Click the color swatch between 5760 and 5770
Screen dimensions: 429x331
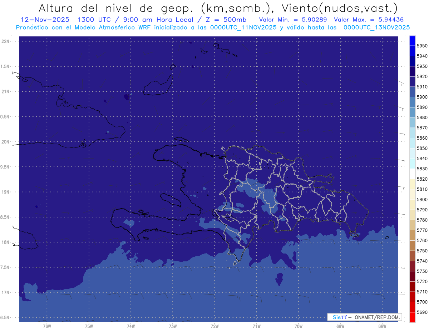coord(412,235)
